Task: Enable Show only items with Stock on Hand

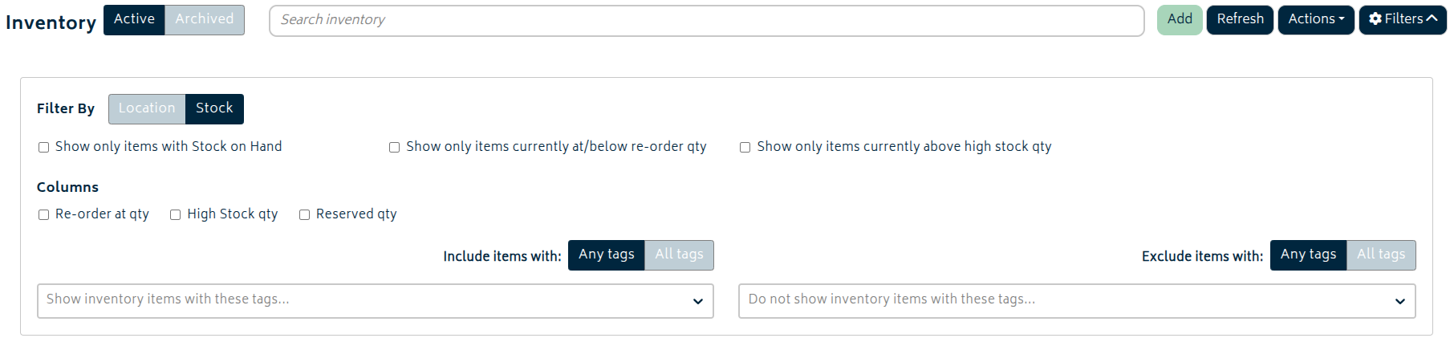Action: 44,147
